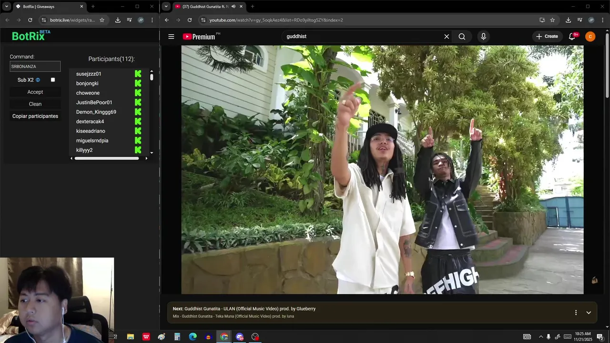
Task: Click participant JustinBePoor01
Action: coord(94,102)
